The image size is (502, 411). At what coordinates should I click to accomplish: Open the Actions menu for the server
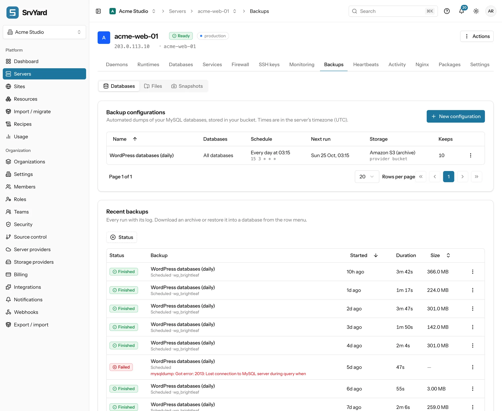(477, 36)
